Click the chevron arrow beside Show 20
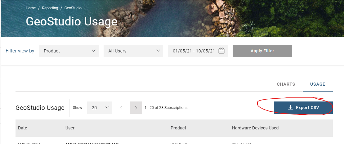 [107, 108]
